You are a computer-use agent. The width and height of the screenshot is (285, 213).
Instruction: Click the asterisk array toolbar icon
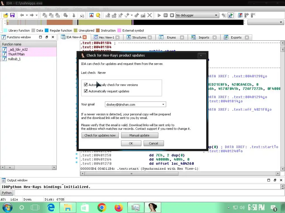[x=136, y=15]
